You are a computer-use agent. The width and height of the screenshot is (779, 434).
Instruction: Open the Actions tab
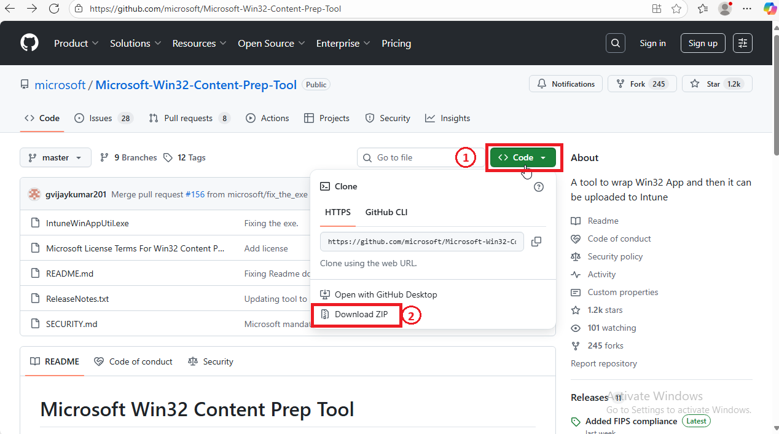[267, 118]
